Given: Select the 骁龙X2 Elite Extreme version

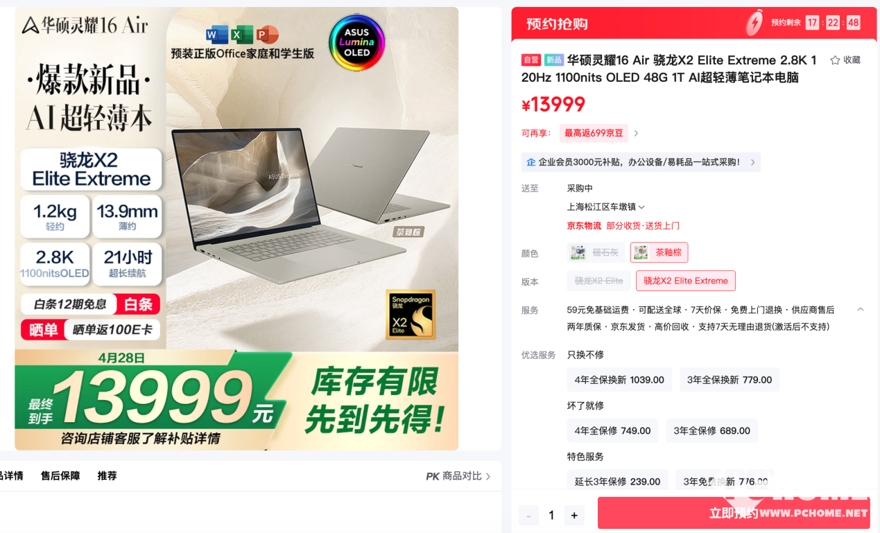Looking at the screenshot, I should pos(686,281).
